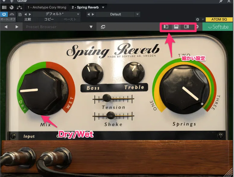The image size is (234, 177).
Task: Toggle the plug-in power bypass button
Action: [x=4, y=14]
